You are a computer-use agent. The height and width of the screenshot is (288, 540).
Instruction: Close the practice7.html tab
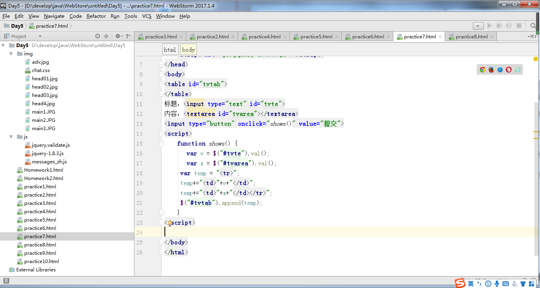click(440, 37)
